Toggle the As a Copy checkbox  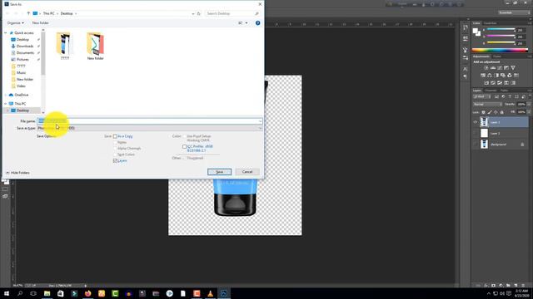115,136
